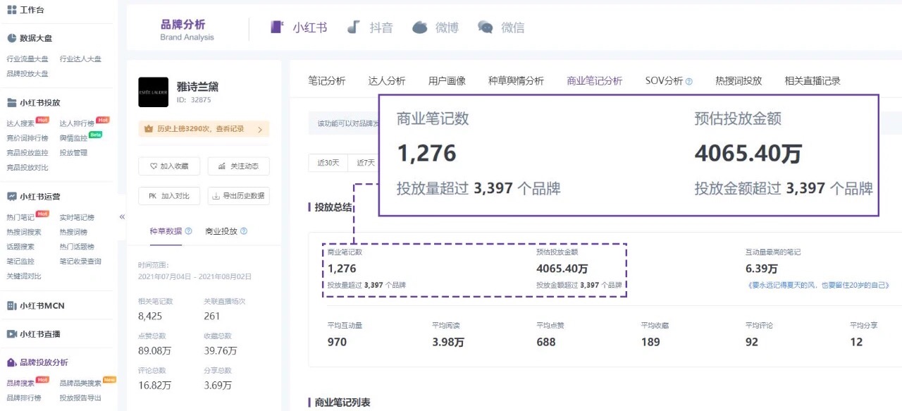Select the 近30天 time range

click(328, 163)
